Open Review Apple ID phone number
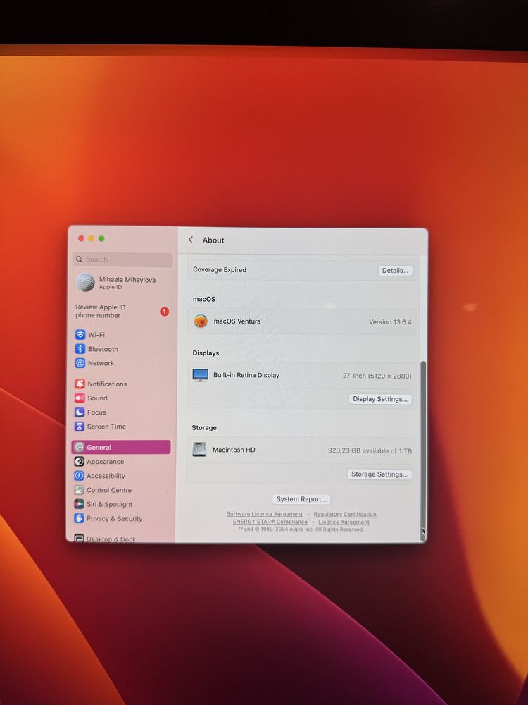The height and width of the screenshot is (705, 528). coord(121,311)
